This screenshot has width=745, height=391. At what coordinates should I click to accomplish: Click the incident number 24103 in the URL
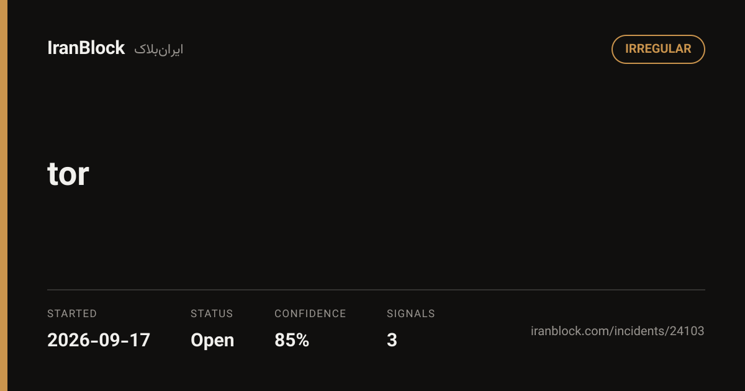click(687, 331)
